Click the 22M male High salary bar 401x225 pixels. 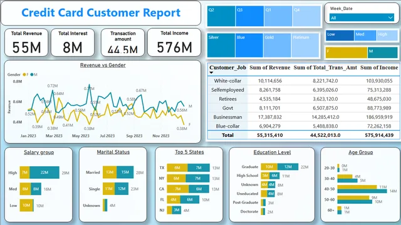[44, 172]
